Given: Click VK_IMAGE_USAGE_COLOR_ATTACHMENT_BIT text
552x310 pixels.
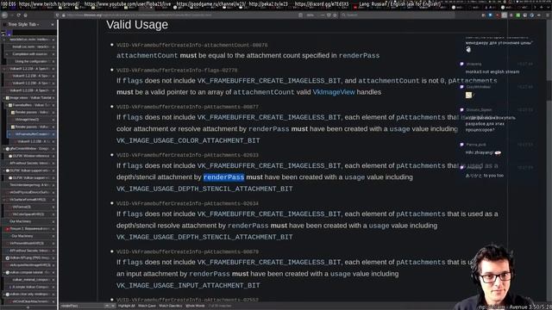Looking at the screenshot, I should click(188, 140).
